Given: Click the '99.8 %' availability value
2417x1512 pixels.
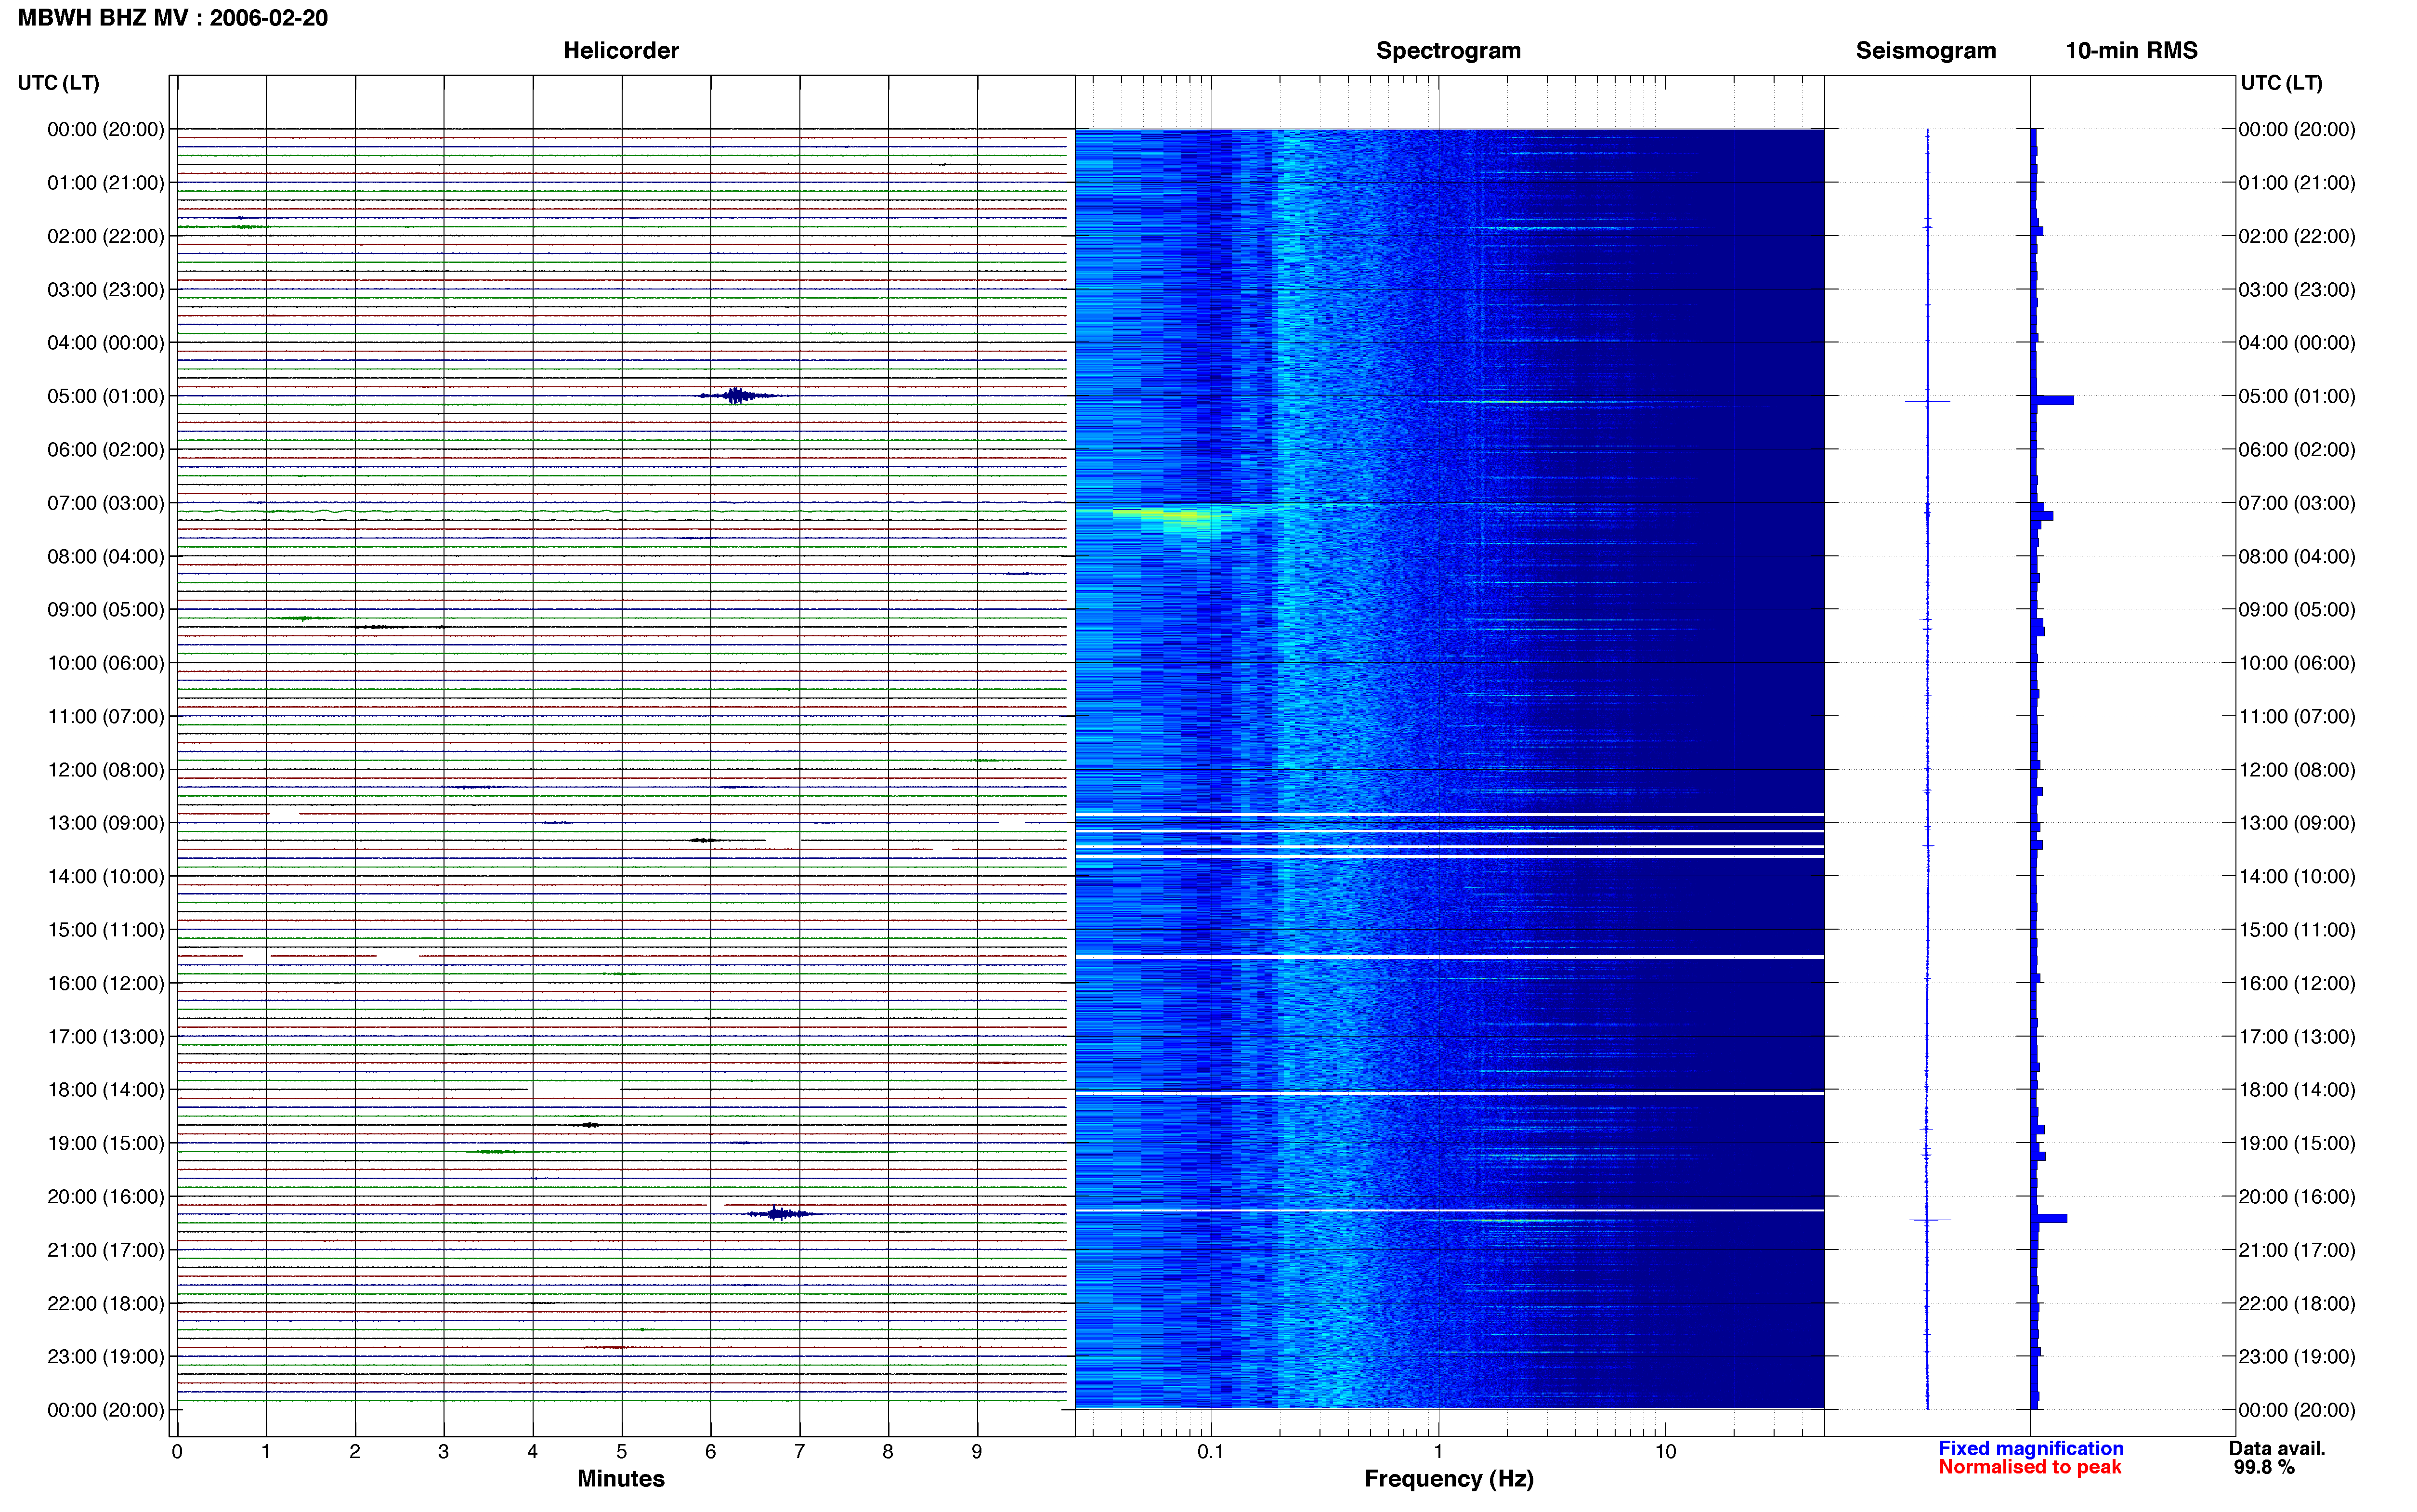Looking at the screenshot, I should [2264, 1467].
